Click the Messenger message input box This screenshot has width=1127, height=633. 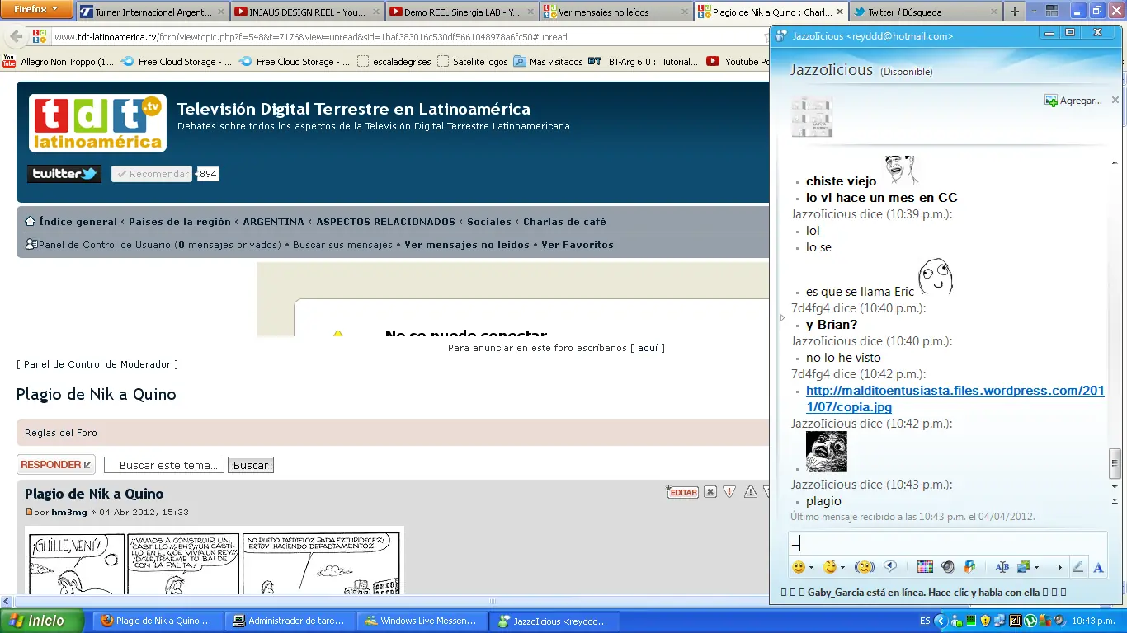(x=946, y=543)
